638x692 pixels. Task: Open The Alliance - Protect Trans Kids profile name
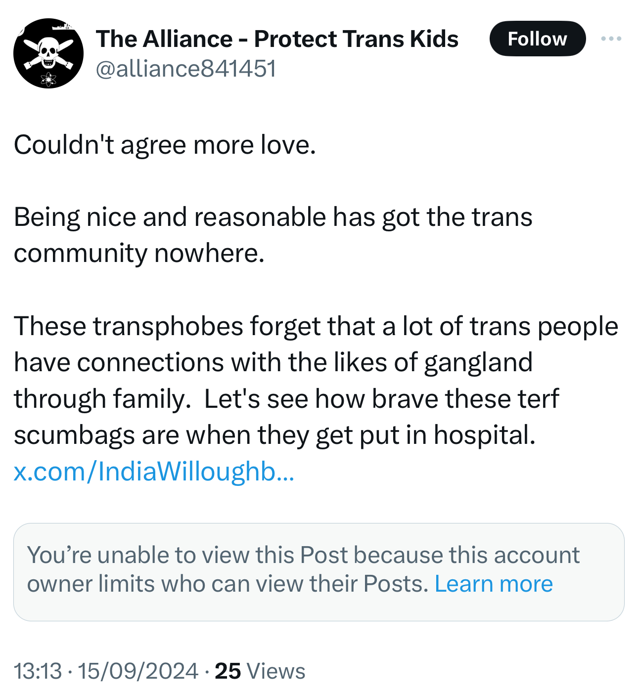[277, 39]
